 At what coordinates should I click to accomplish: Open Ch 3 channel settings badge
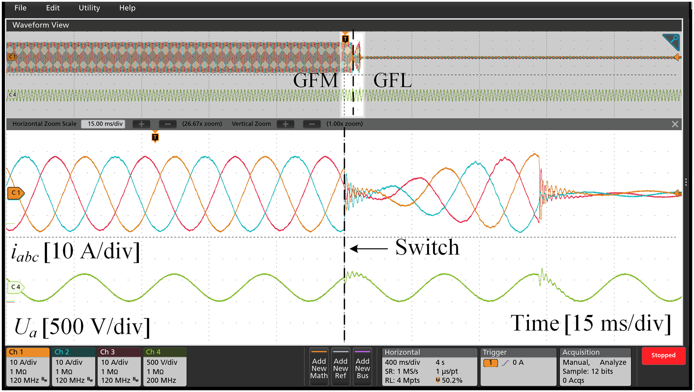click(x=119, y=366)
